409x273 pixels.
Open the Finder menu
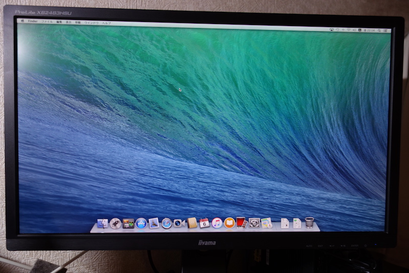[x=33, y=21]
